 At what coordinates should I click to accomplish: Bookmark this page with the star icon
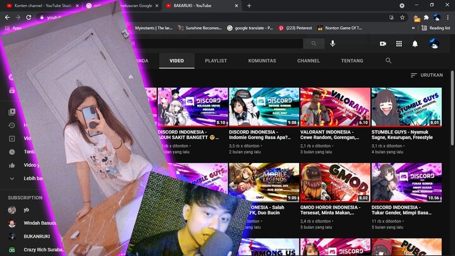coord(403,17)
